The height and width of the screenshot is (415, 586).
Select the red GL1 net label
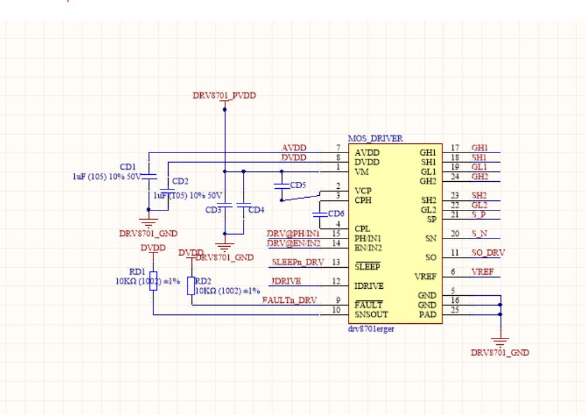pos(479,167)
